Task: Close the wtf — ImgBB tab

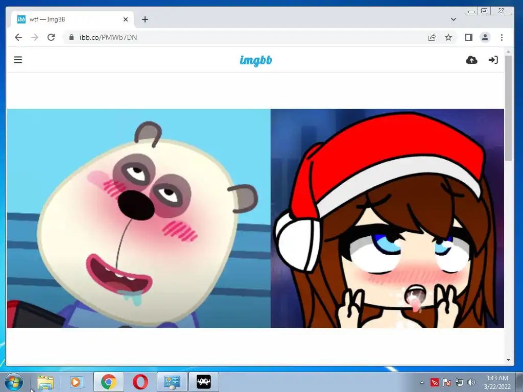Action: (126, 19)
